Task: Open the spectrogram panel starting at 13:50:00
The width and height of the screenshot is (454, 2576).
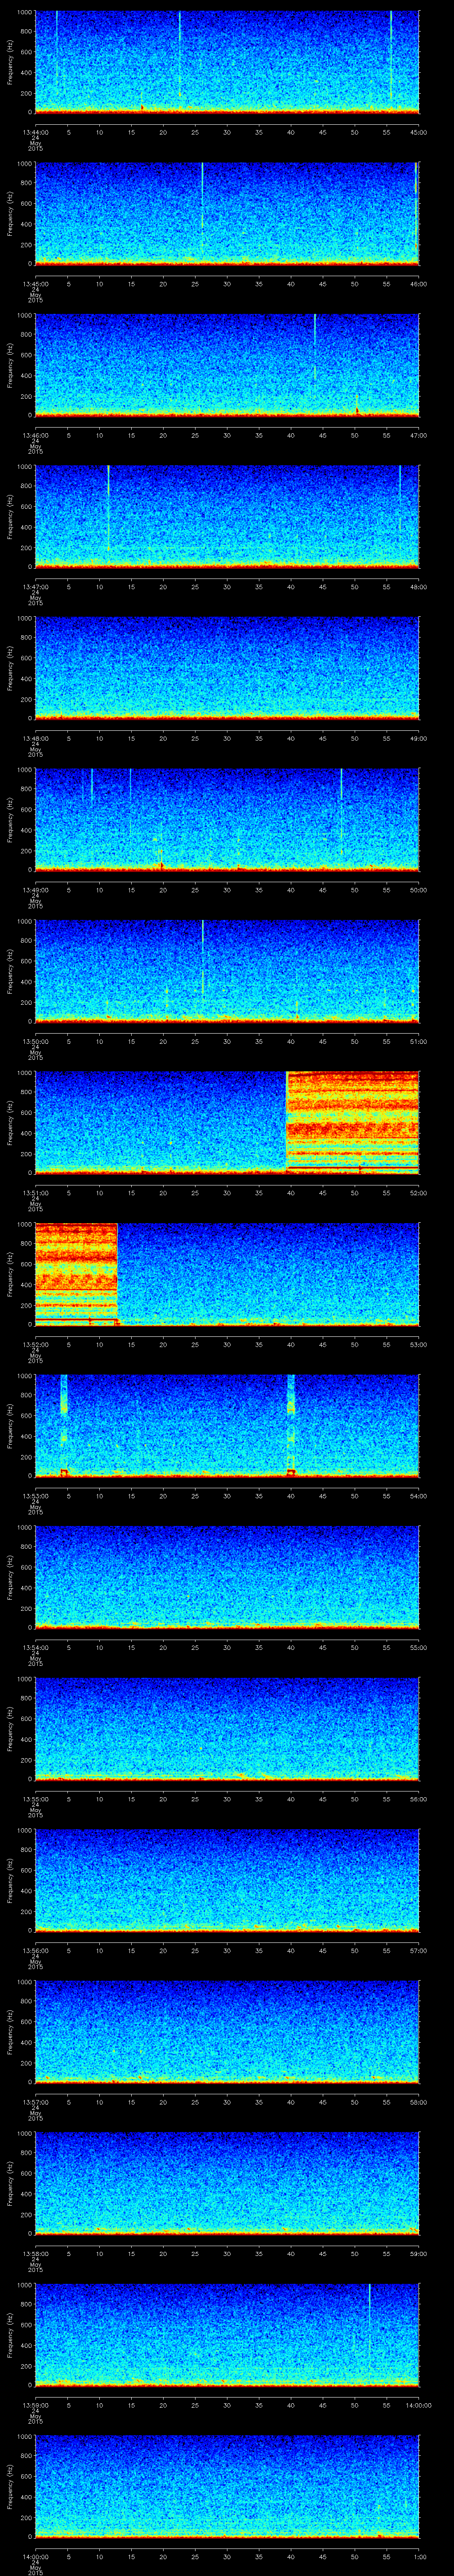Action: point(227,971)
